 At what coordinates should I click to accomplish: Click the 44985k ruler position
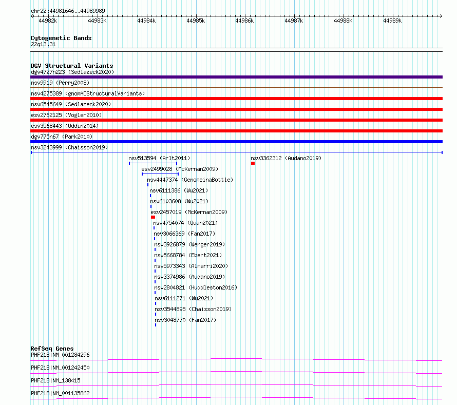tap(196, 21)
